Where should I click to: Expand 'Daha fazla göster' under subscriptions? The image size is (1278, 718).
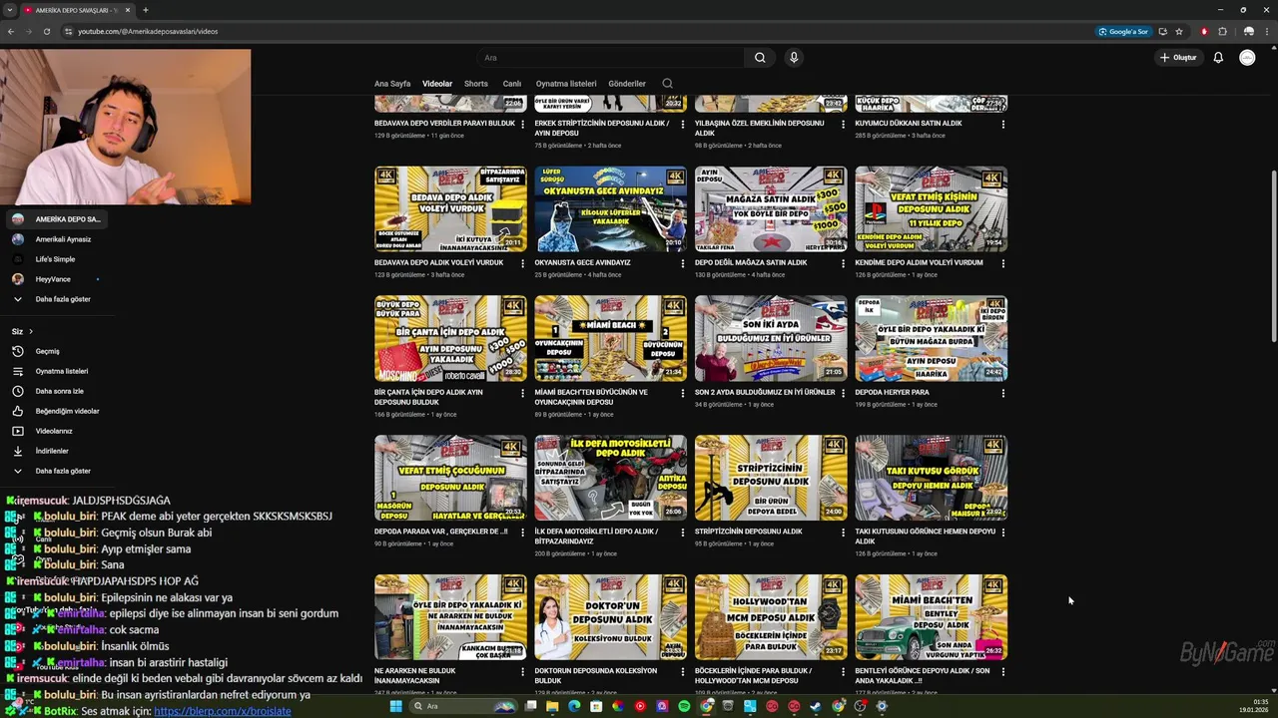[62, 299]
